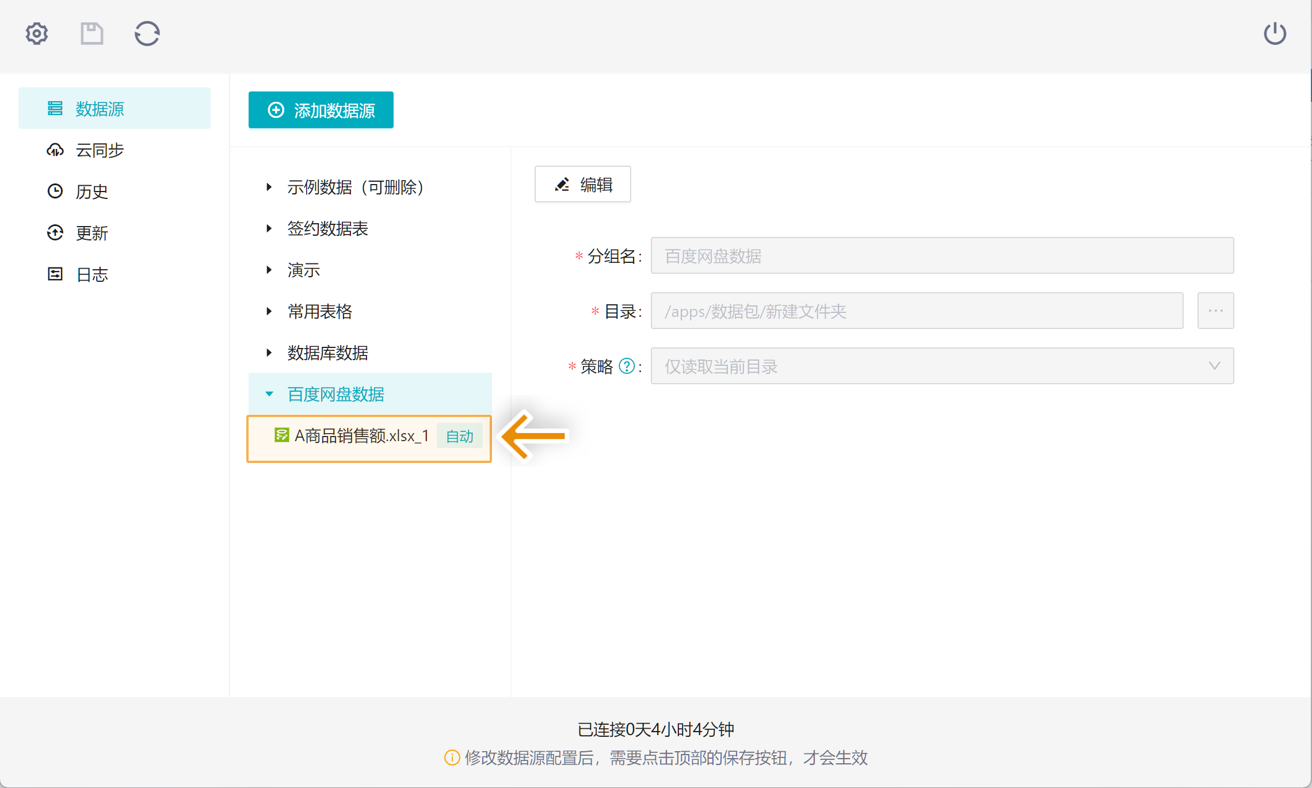This screenshot has width=1312, height=788.
Task: Click the power icon at top right
Action: tap(1275, 33)
